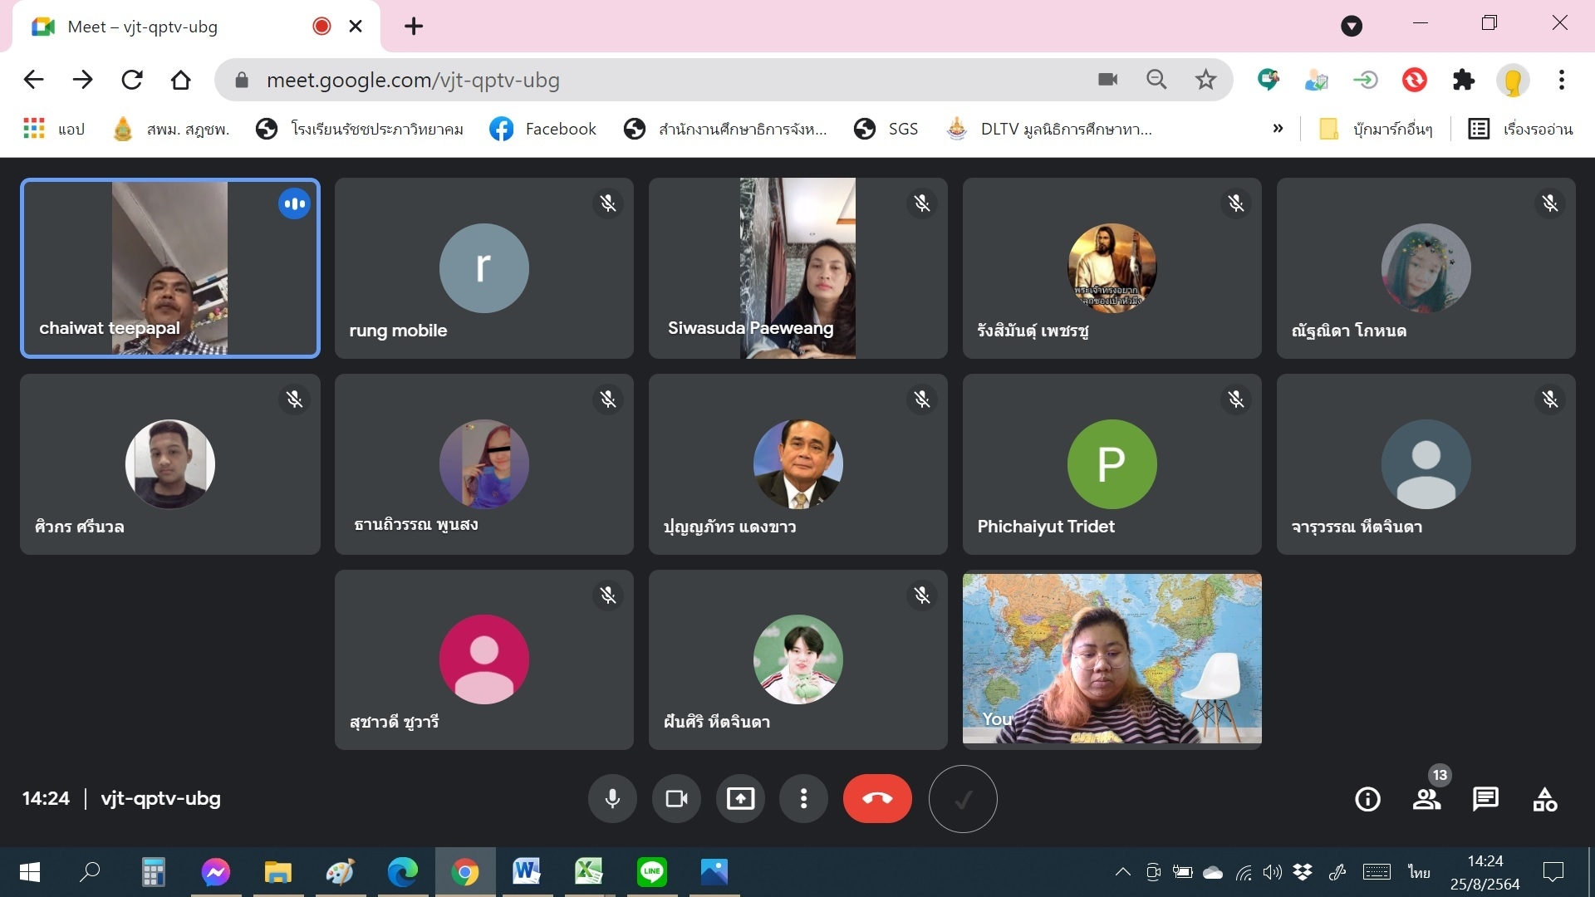Click the red leave call button

pyautogui.click(x=877, y=799)
